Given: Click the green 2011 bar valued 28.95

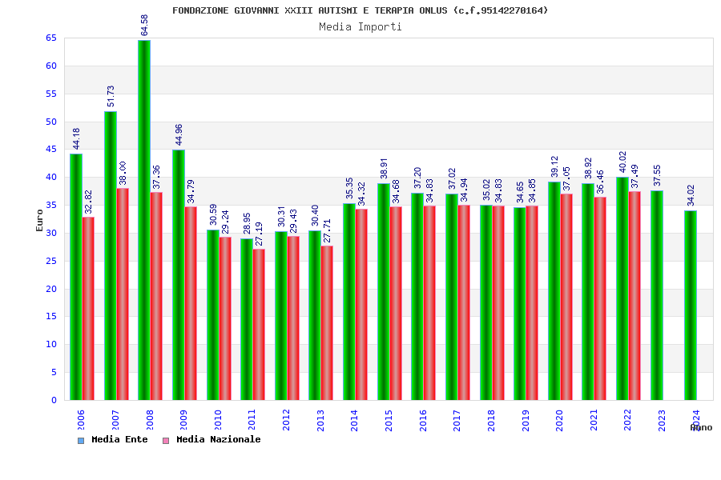Looking at the screenshot, I should 247,319.
